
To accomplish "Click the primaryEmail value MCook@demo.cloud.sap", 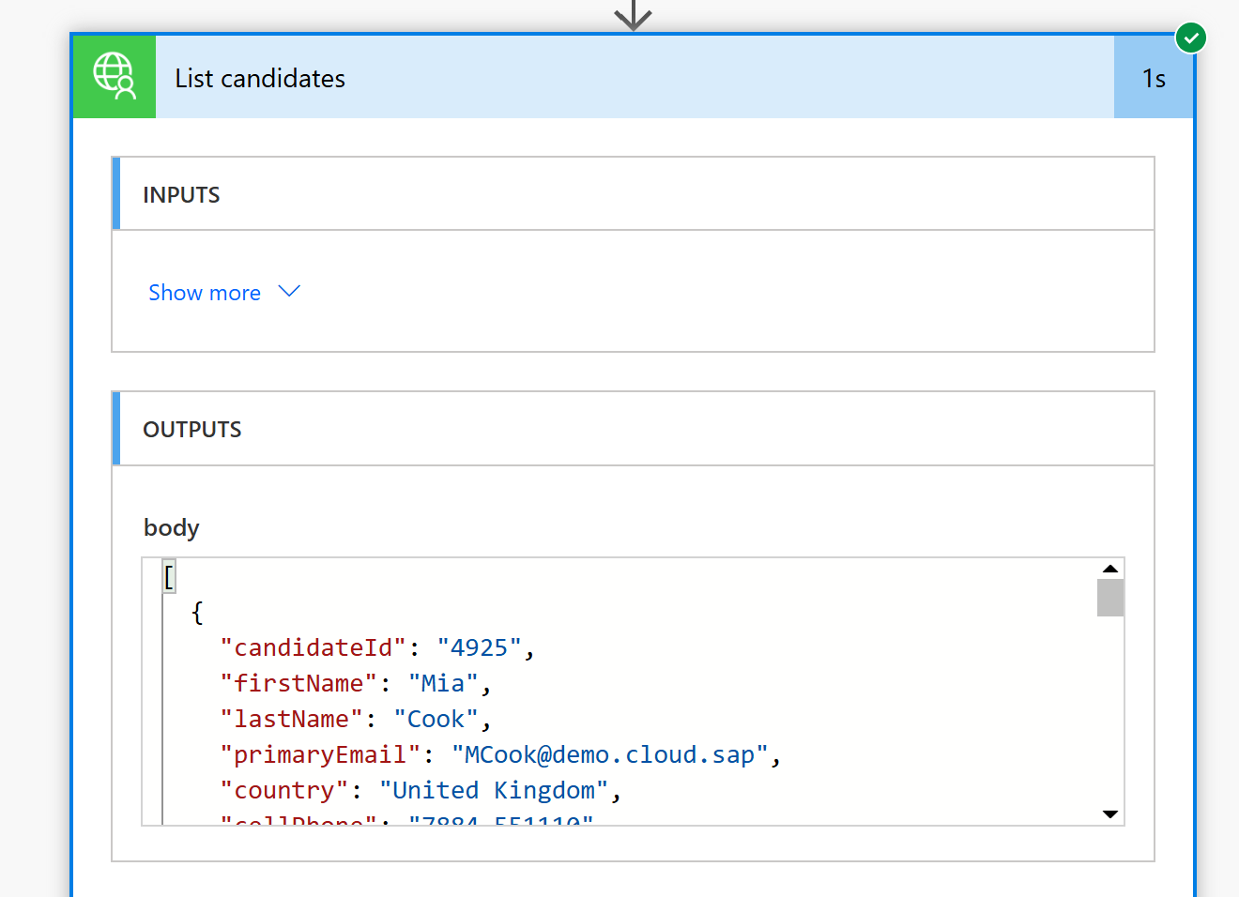I will [610, 755].
